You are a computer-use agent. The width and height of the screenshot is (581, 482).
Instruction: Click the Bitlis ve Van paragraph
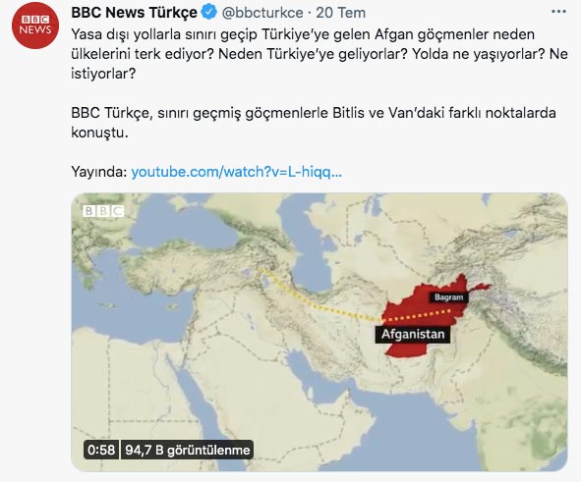(x=314, y=123)
